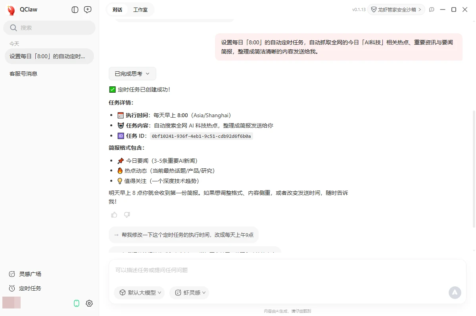This screenshot has height=316, width=476.
Task: Click the suggestion to change task time to 9am
Action: tap(184, 235)
